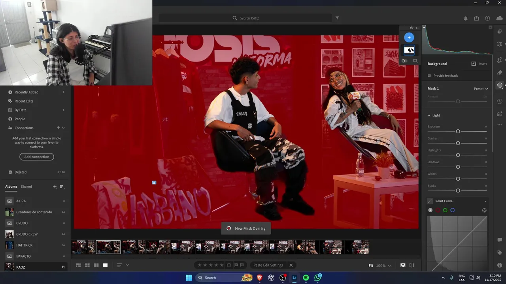Click New Mask Overlay button

(246, 228)
